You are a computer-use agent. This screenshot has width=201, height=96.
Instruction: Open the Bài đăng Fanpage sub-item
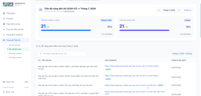(18, 53)
